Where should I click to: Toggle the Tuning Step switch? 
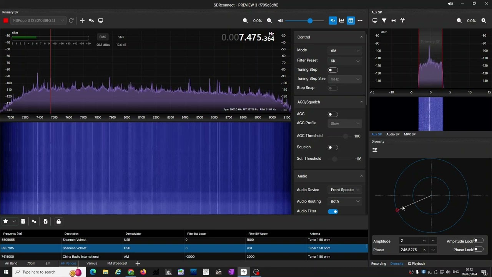point(333,70)
